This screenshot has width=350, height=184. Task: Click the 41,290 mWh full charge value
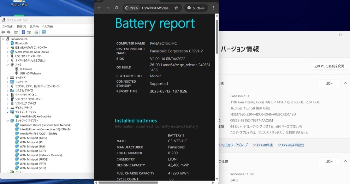pyautogui.click(x=178, y=173)
